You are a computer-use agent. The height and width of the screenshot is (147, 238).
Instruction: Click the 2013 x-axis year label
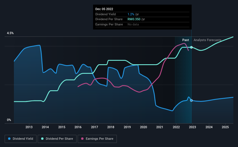coord(29,127)
